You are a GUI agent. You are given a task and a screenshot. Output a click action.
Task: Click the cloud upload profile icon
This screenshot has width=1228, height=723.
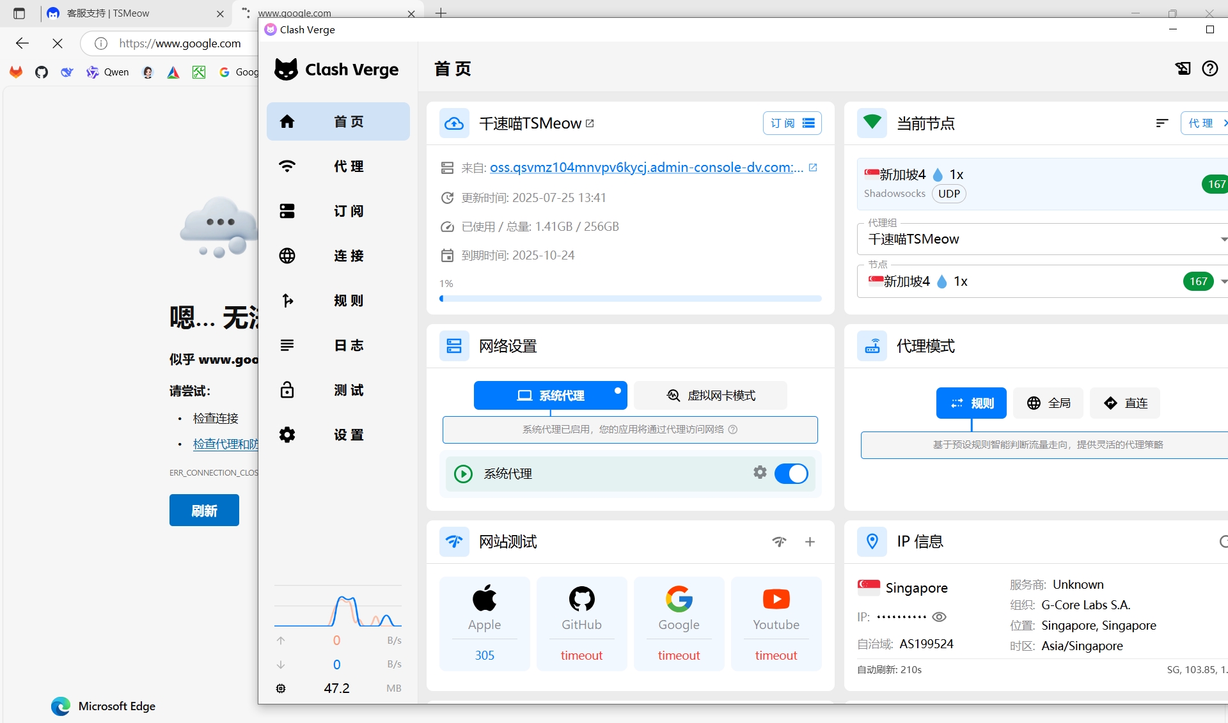[x=454, y=123]
